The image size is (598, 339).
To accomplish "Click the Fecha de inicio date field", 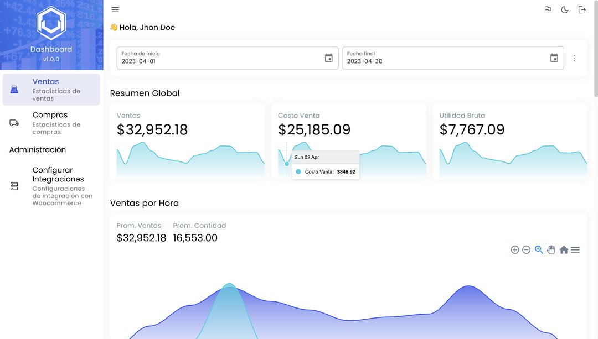I will pos(228,58).
